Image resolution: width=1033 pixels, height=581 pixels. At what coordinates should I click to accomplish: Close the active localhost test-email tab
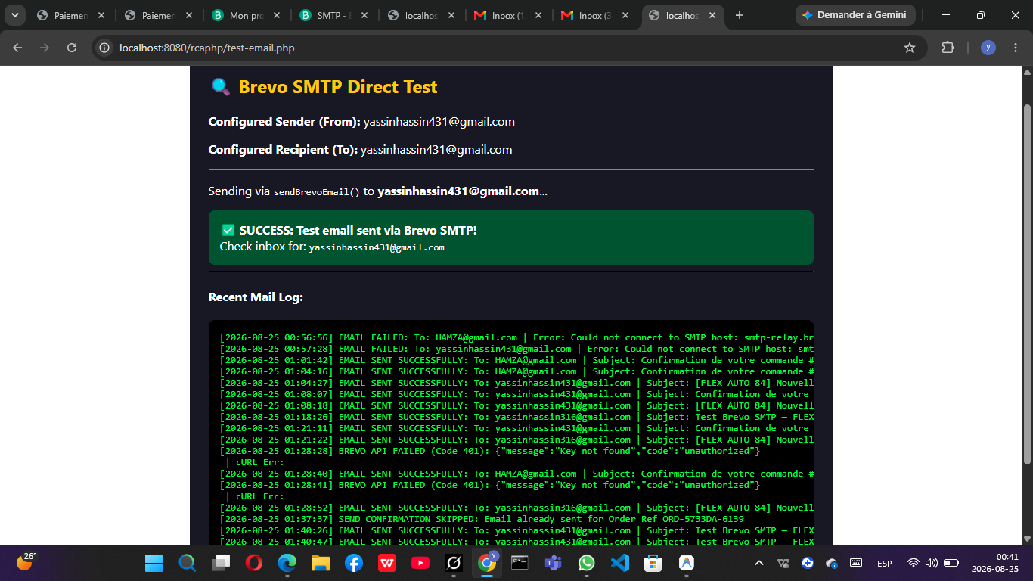tap(712, 15)
